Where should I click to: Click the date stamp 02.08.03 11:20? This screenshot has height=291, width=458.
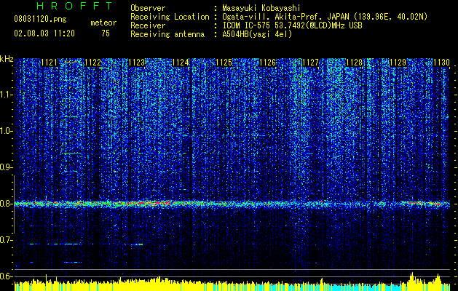point(44,33)
